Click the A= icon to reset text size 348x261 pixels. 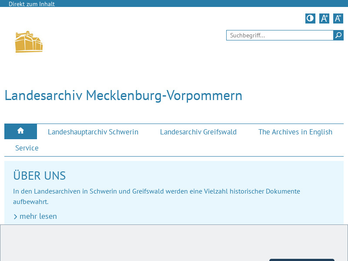[338, 18]
